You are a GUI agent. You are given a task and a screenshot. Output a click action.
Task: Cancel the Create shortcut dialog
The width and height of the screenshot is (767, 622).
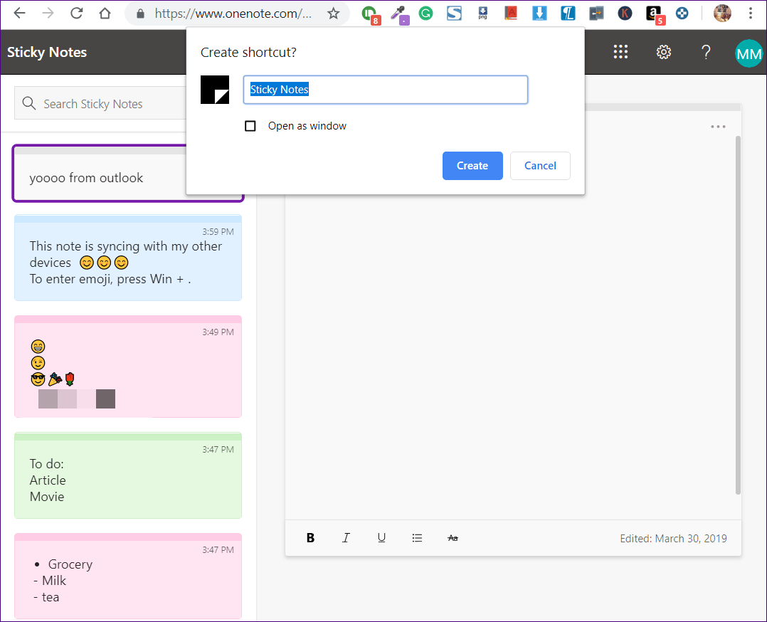(540, 166)
